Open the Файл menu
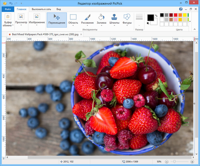 pyautogui.click(x=8, y=10)
